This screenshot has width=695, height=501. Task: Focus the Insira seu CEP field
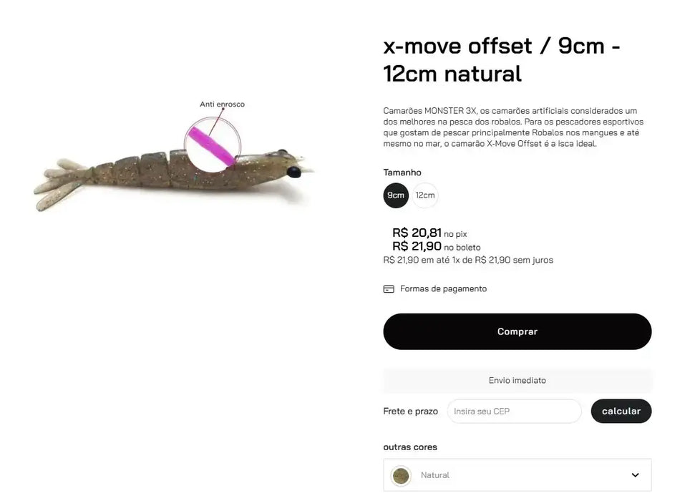coord(514,412)
